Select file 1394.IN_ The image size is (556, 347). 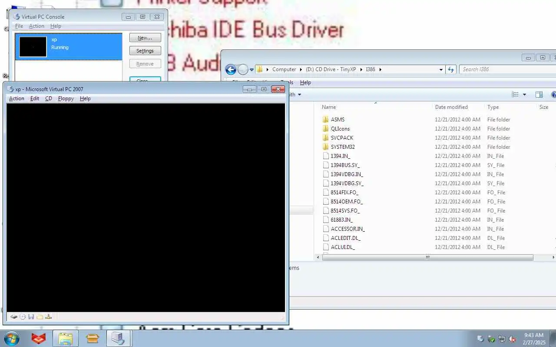(340, 156)
